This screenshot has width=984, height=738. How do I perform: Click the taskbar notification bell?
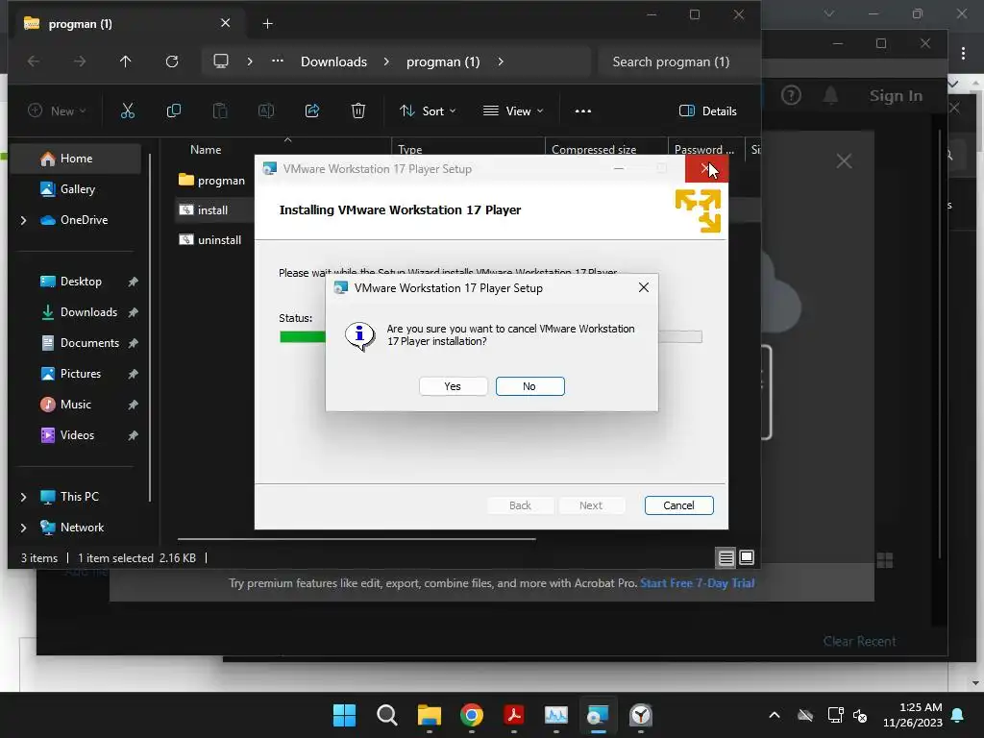click(958, 715)
